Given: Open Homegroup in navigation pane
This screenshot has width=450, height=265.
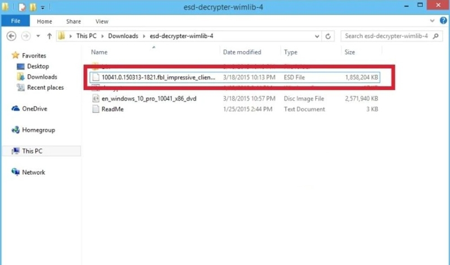Looking at the screenshot, I should (38, 130).
